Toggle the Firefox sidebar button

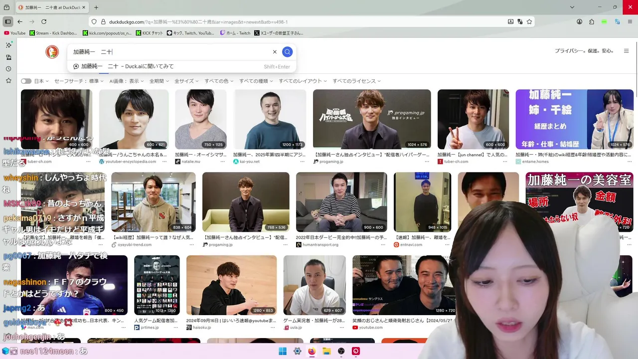[7, 21]
